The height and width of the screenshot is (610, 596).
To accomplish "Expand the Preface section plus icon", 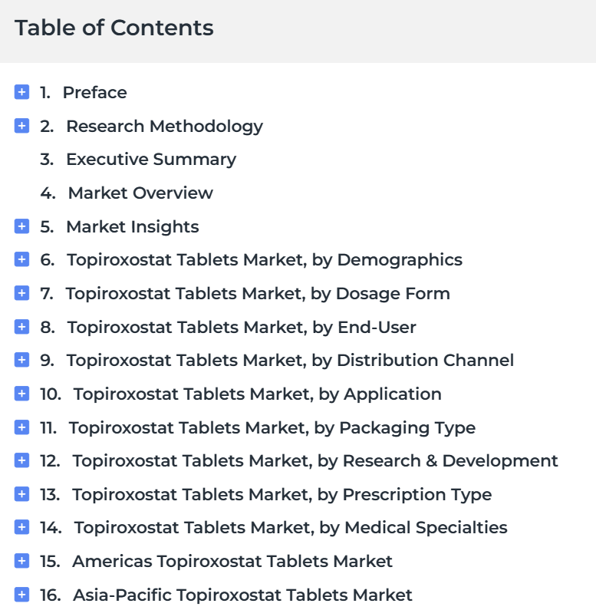I will coord(21,92).
